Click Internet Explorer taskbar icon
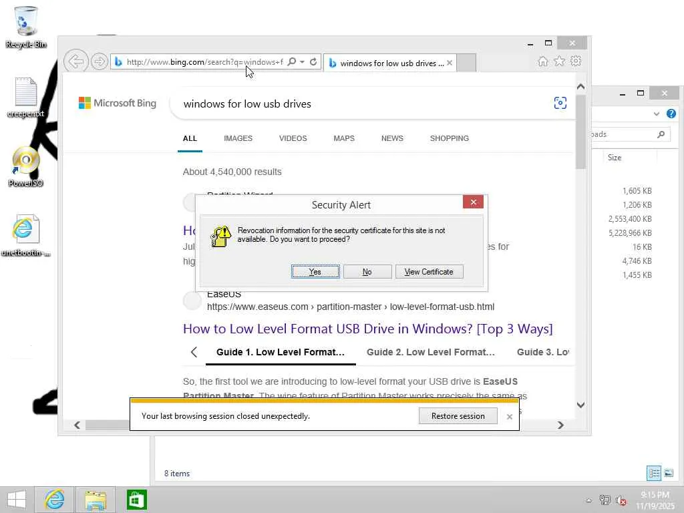 pyautogui.click(x=55, y=500)
